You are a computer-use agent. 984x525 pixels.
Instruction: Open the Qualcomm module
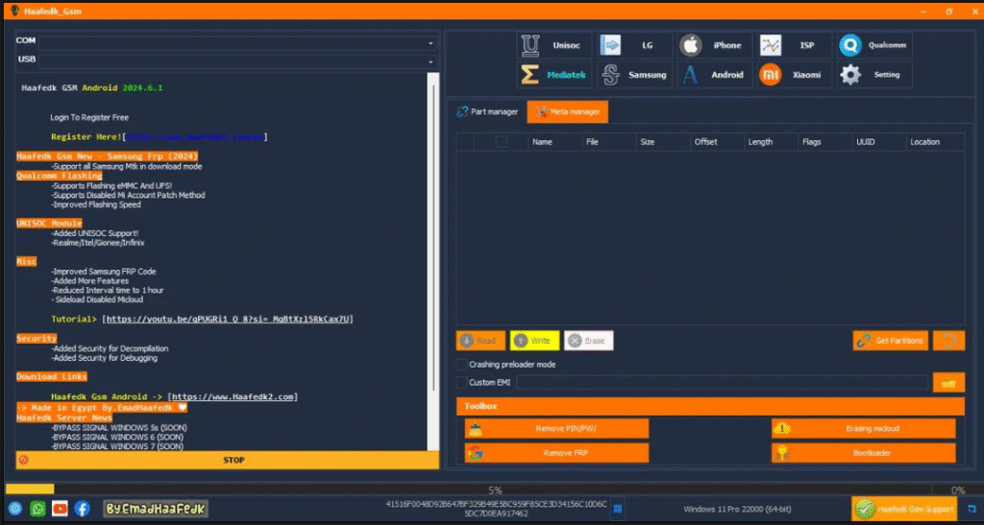click(x=874, y=45)
